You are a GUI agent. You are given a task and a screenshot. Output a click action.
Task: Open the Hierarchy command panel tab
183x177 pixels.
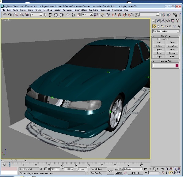point(163,21)
